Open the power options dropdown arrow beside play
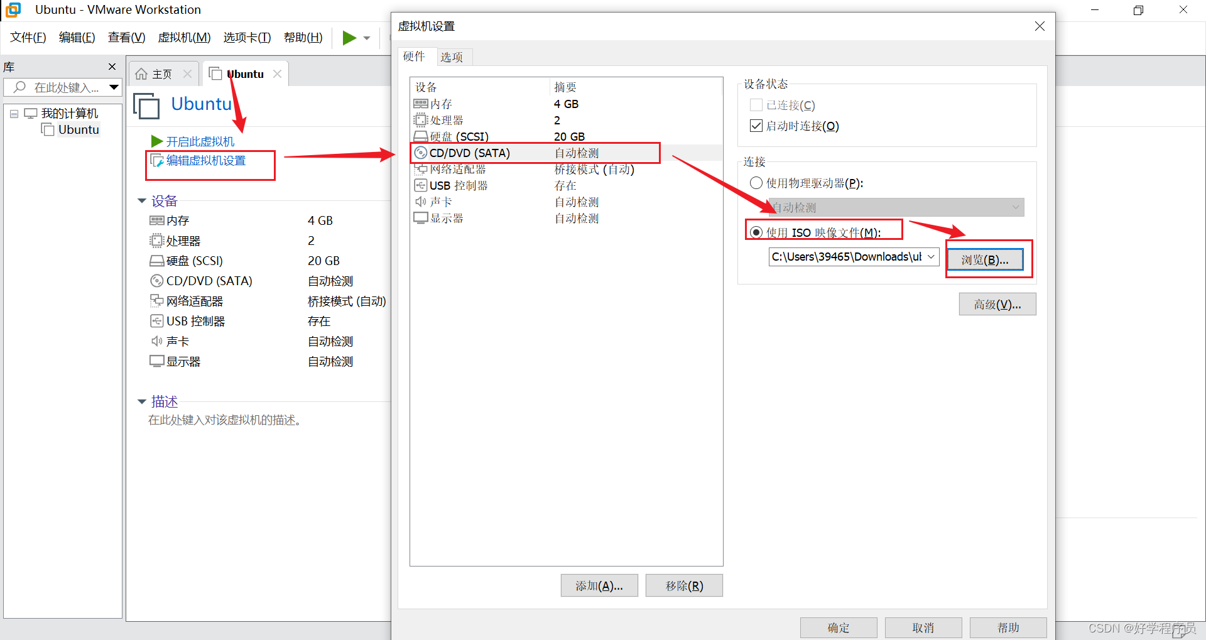1206x640 pixels. click(x=367, y=38)
